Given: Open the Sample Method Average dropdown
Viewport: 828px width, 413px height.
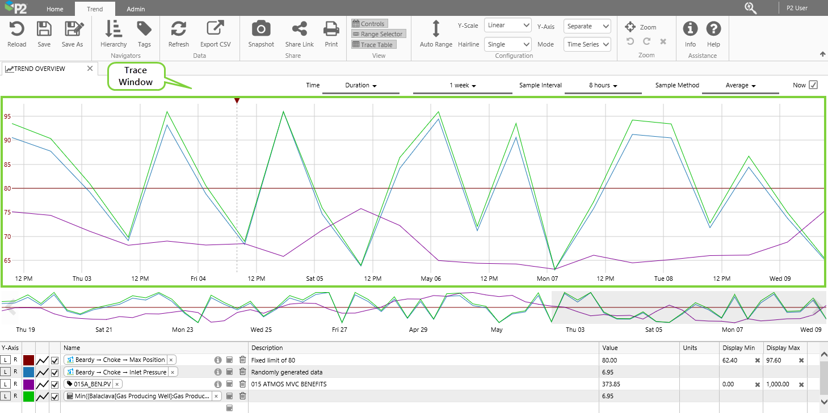Looking at the screenshot, I should tap(740, 86).
